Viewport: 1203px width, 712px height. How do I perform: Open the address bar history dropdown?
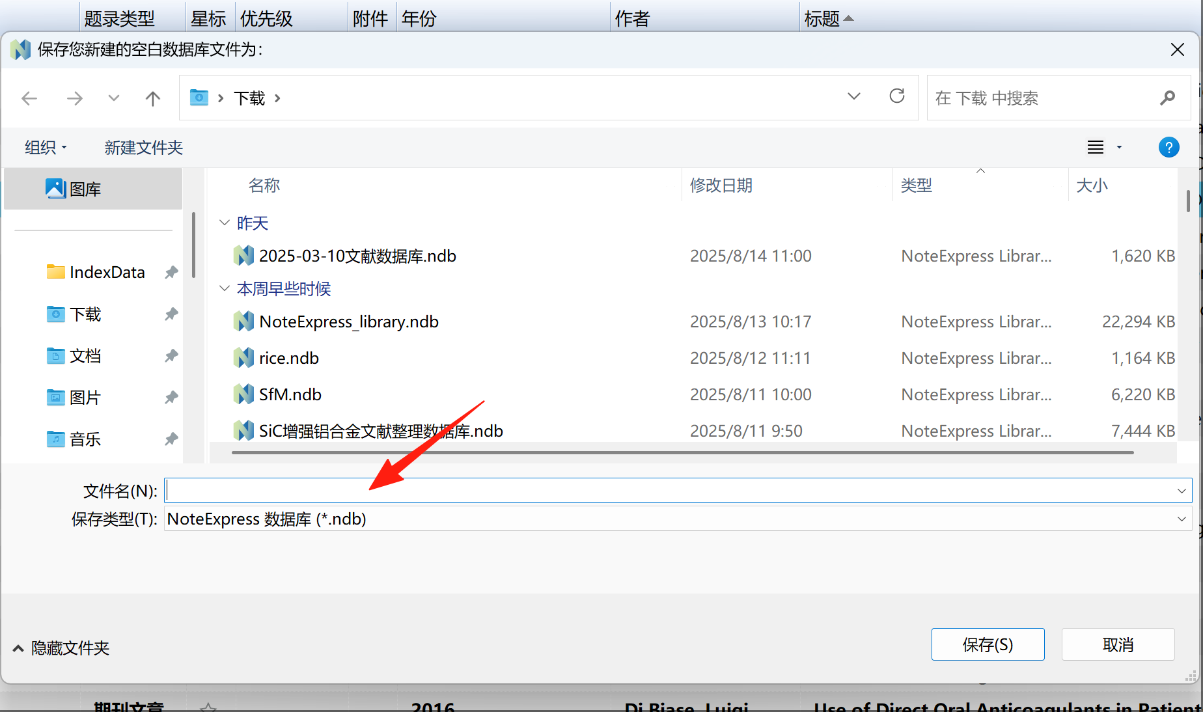(x=854, y=96)
